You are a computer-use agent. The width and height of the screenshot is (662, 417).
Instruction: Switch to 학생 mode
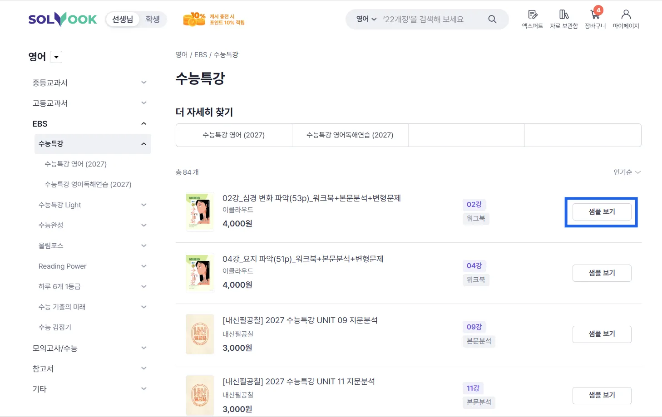click(x=153, y=19)
